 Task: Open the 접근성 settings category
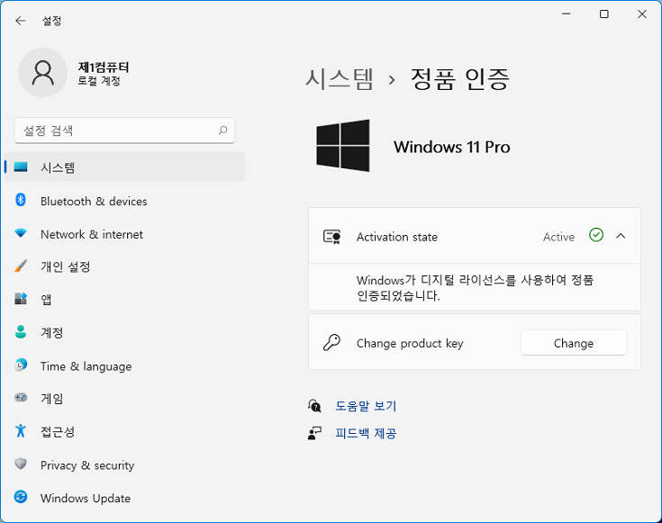pyautogui.click(x=124, y=431)
